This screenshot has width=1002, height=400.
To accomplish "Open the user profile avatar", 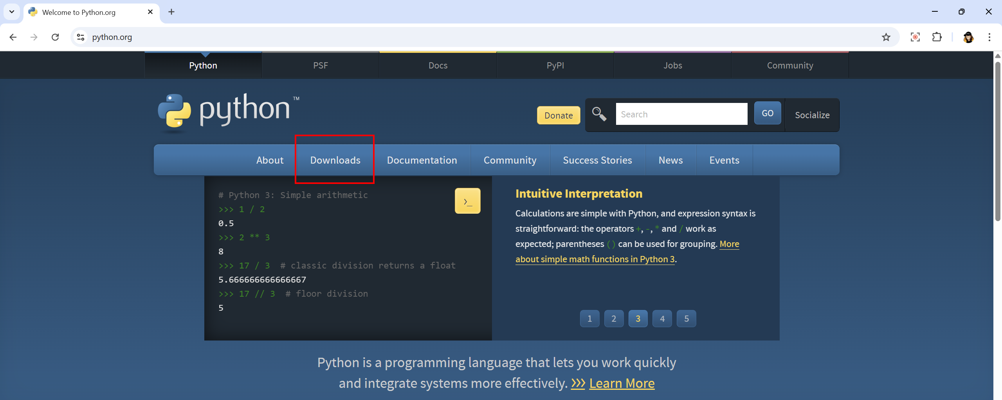I will 968,37.
